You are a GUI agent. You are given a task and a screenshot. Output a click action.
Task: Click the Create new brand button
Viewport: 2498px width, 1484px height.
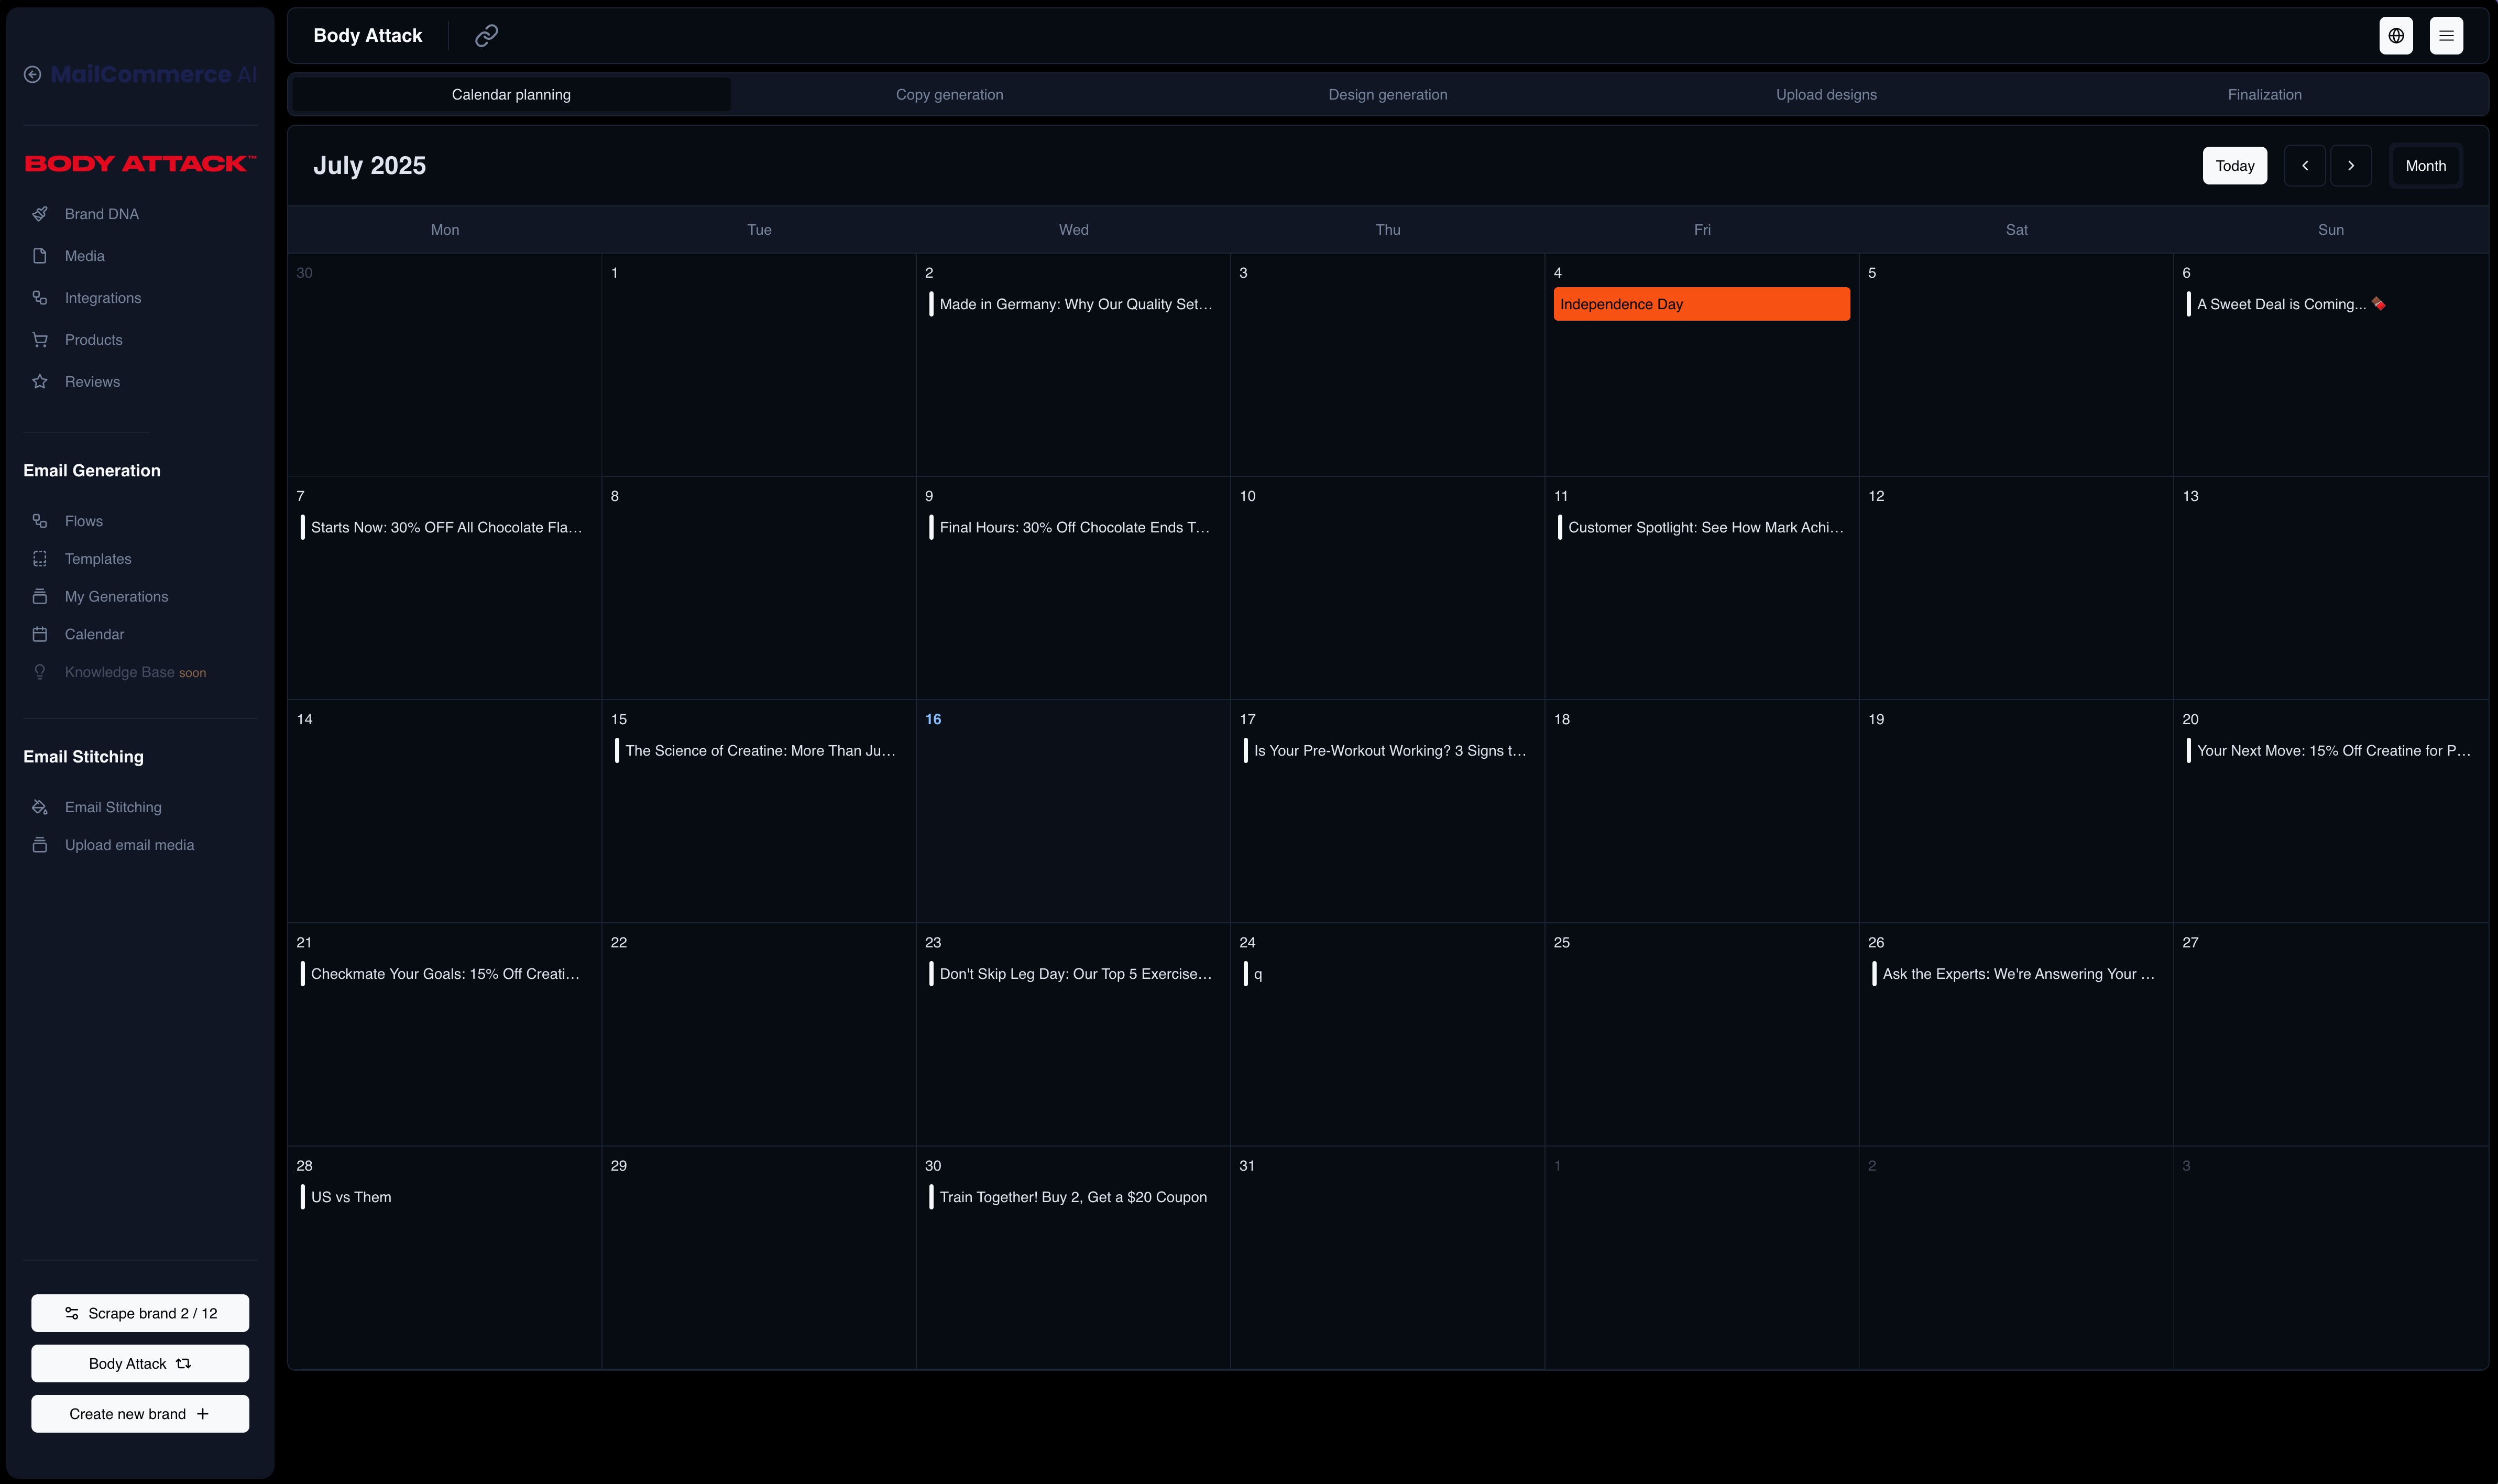140,1413
